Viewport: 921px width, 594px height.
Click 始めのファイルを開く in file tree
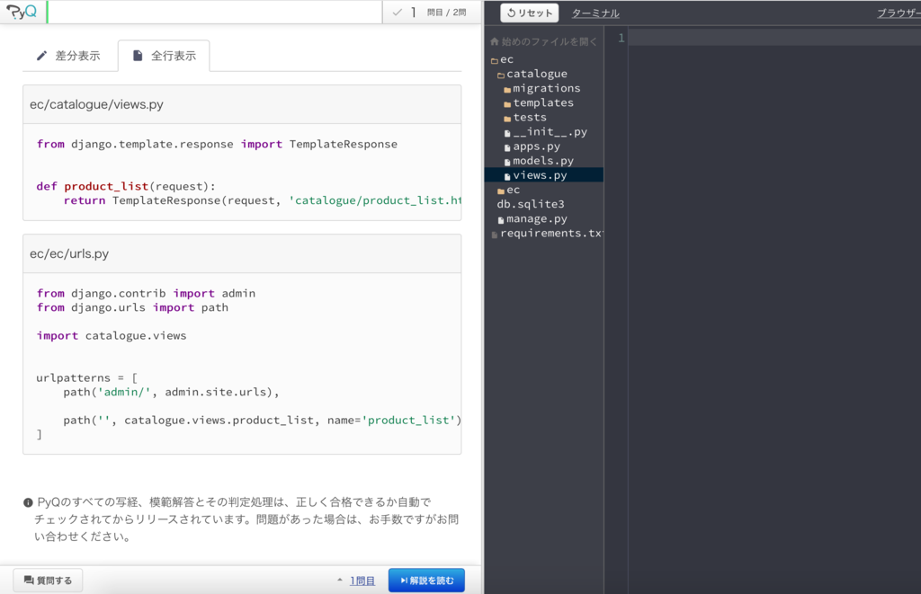click(549, 41)
